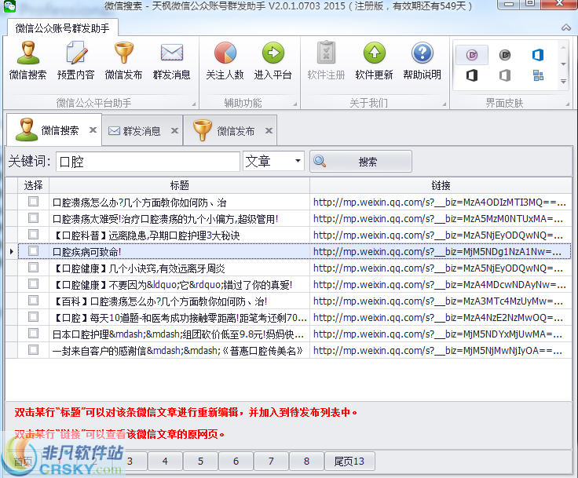
Task: Go to results page 6
Action: pos(236,461)
